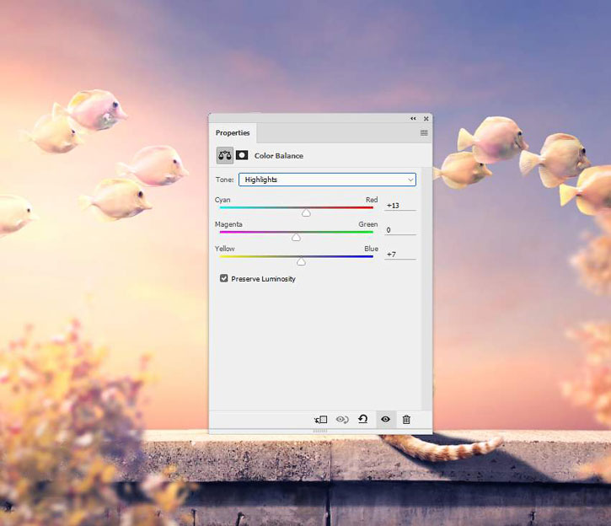Screen dimensions: 611x526
Task: Toggle adjustment layer visibility eye
Action: click(385, 419)
